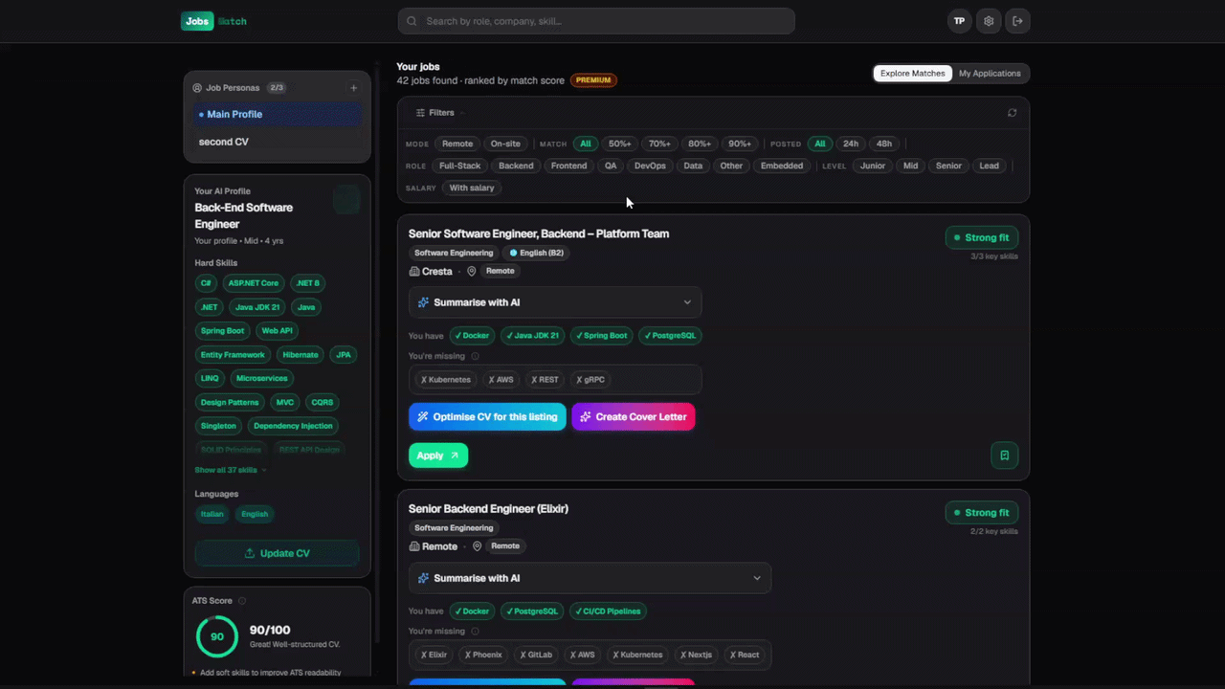This screenshot has width=1225, height=689.
Task: Click the Spring Boot matched skill tag
Action: [602, 336]
